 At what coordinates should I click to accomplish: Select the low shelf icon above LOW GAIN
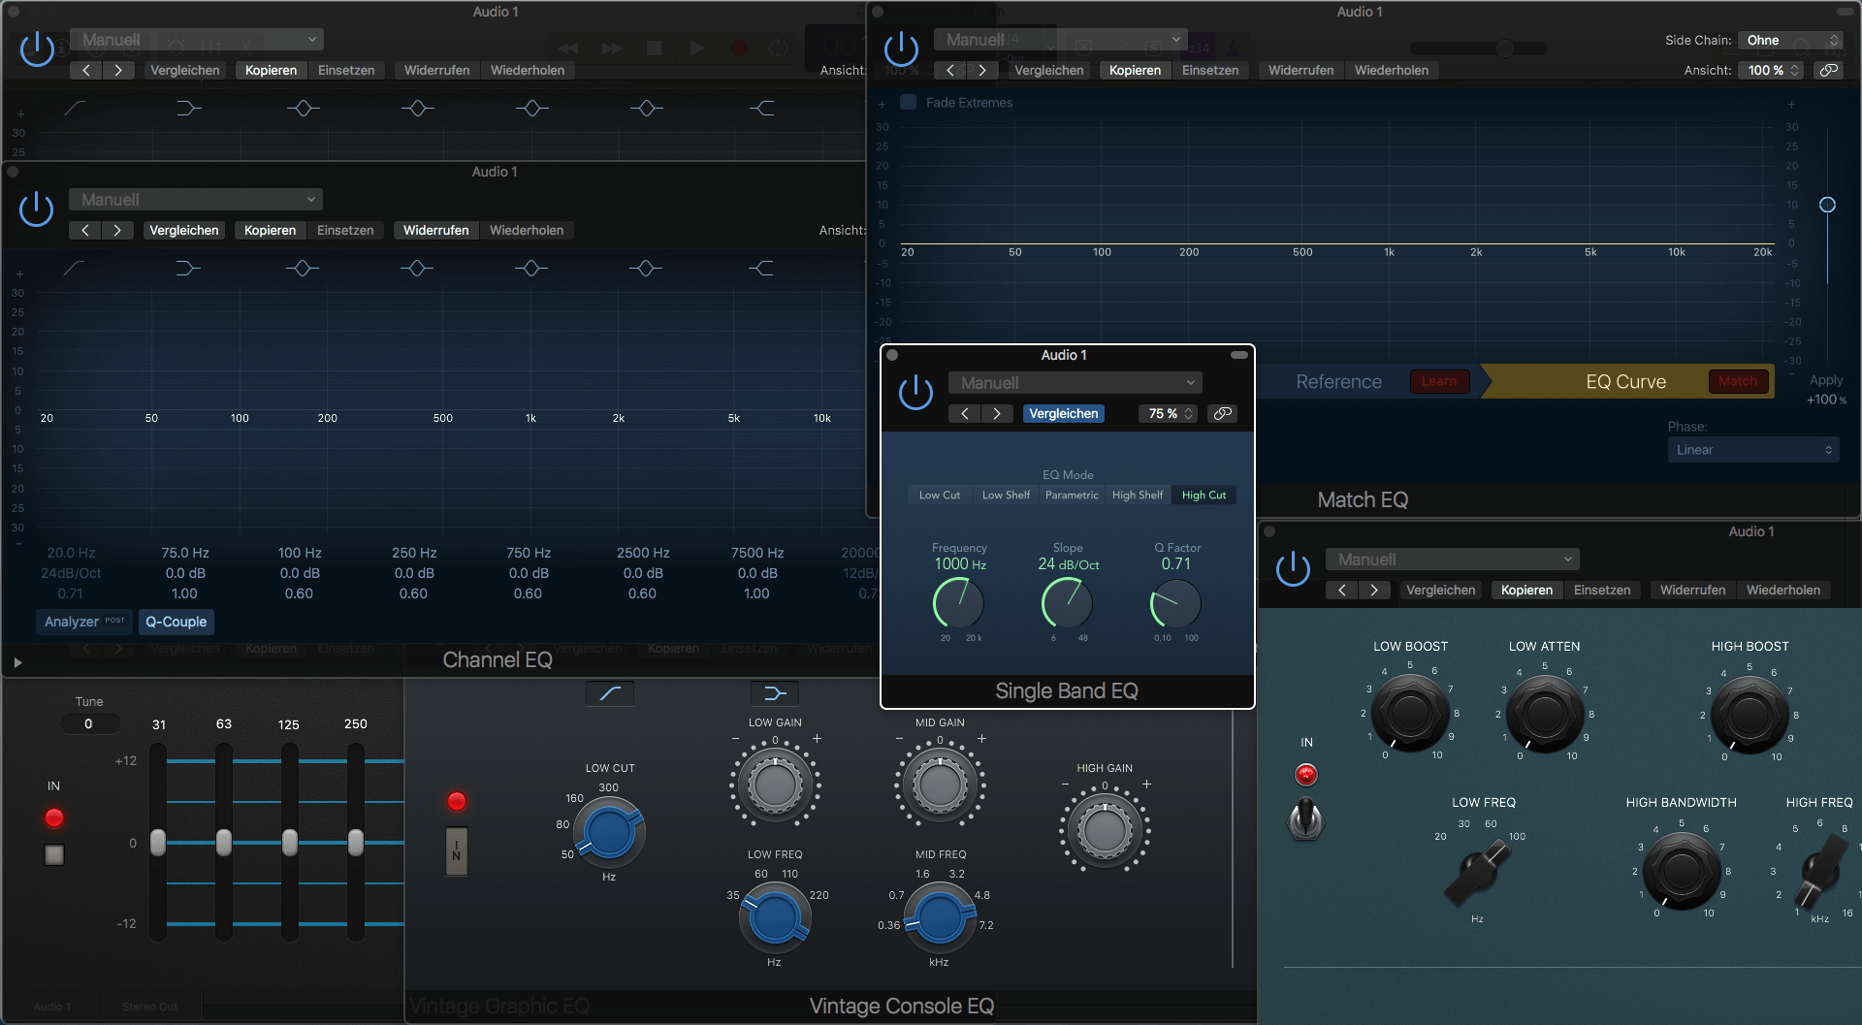(x=774, y=693)
